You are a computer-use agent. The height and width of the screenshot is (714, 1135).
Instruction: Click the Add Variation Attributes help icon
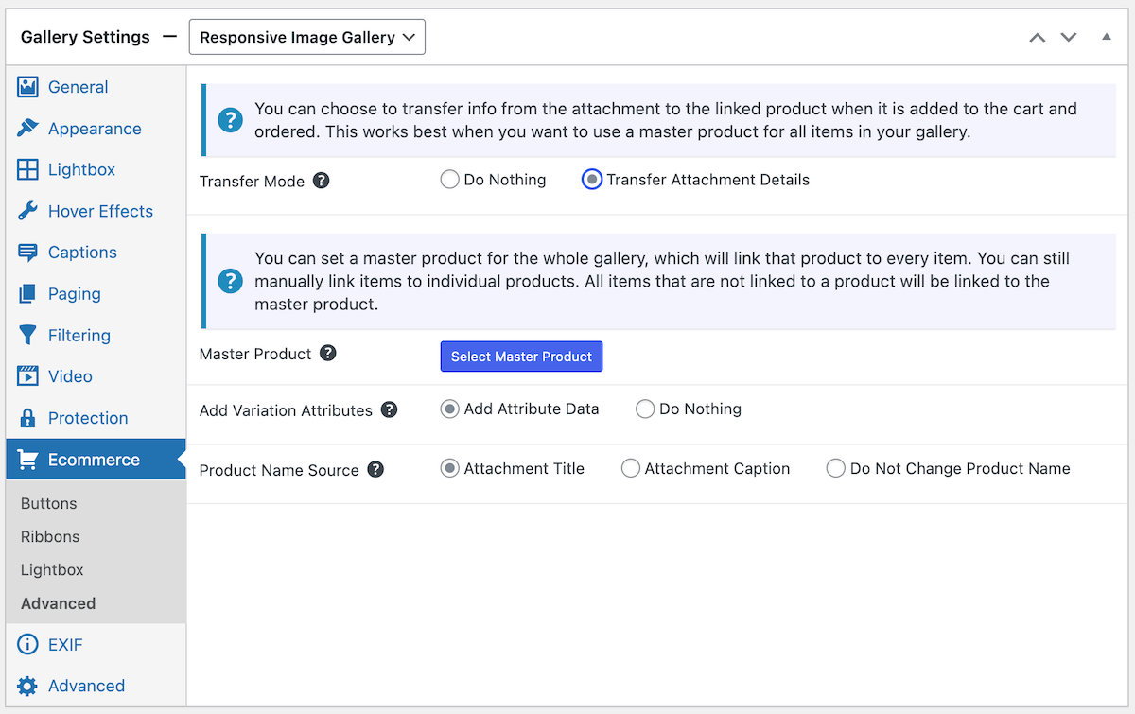[389, 410]
